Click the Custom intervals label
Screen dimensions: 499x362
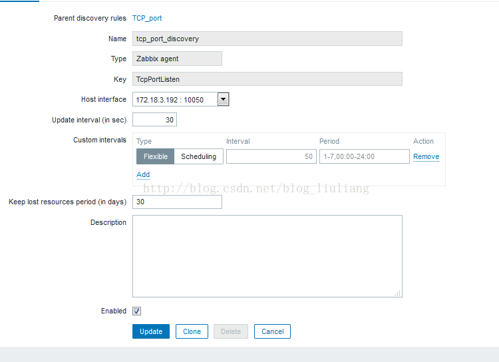click(x=100, y=140)
